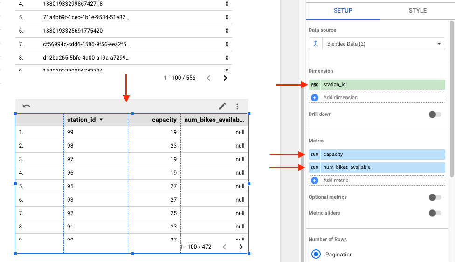Screen dimensions: 455x262
Task: Click the SUM aggregation icon for capacity
Action: pos(315,155)
